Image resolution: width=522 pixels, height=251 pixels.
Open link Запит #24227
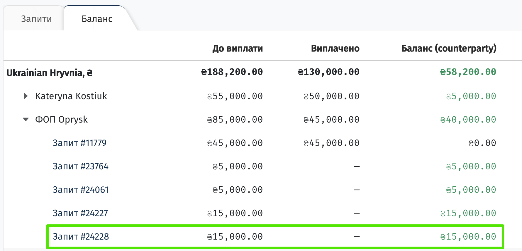(x=80, y=213)
